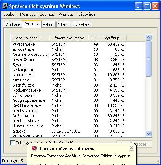Select the iPodService.exe process row
The width and height of the screenshot is (161, 165).
coord(78,90)
